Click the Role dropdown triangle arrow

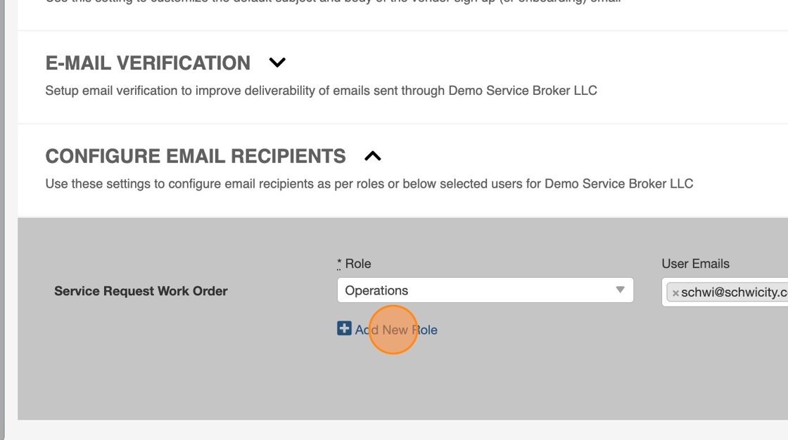(x=620, y=290)
